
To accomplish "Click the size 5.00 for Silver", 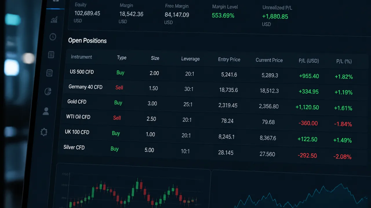I will pos(149,150).
